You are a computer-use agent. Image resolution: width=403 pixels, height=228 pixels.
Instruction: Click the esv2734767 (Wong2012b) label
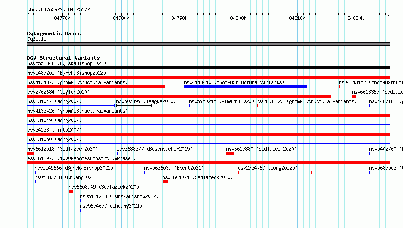point(268,168)
